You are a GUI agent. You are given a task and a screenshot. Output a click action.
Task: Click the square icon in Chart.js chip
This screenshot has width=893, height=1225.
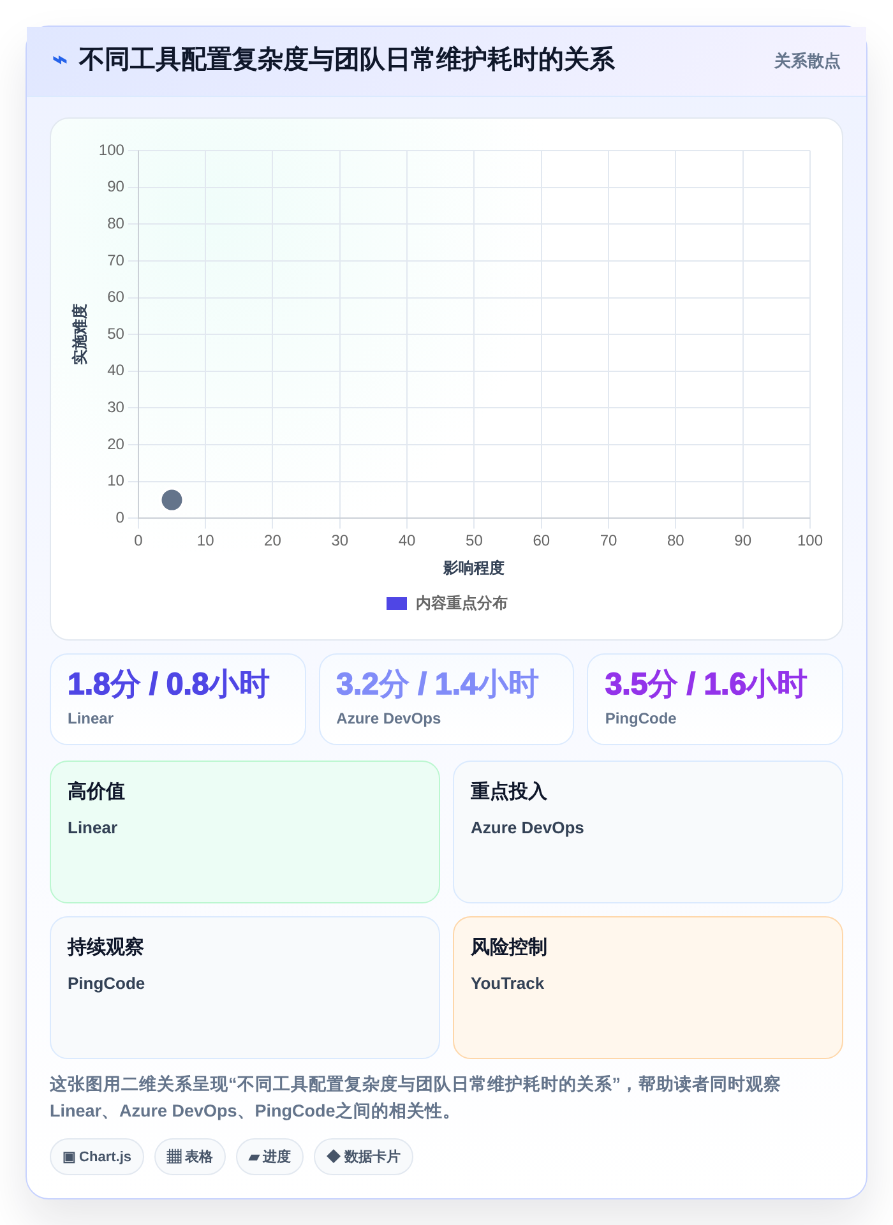[69, 1157]
